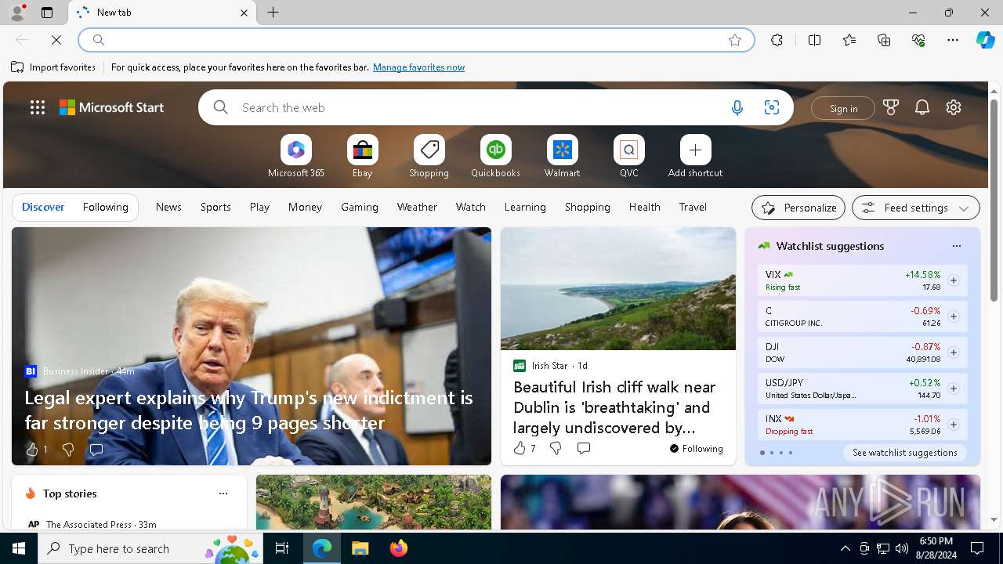Open browser Extensions puzzle icon
This screenshot has width=1003, height=564.
tap(777, 40)
